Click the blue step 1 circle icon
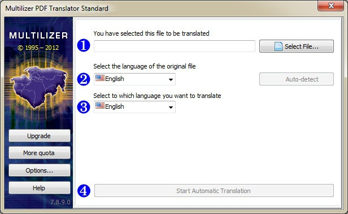This screenshot has width=348, height=214. click(x=84, y=45)
